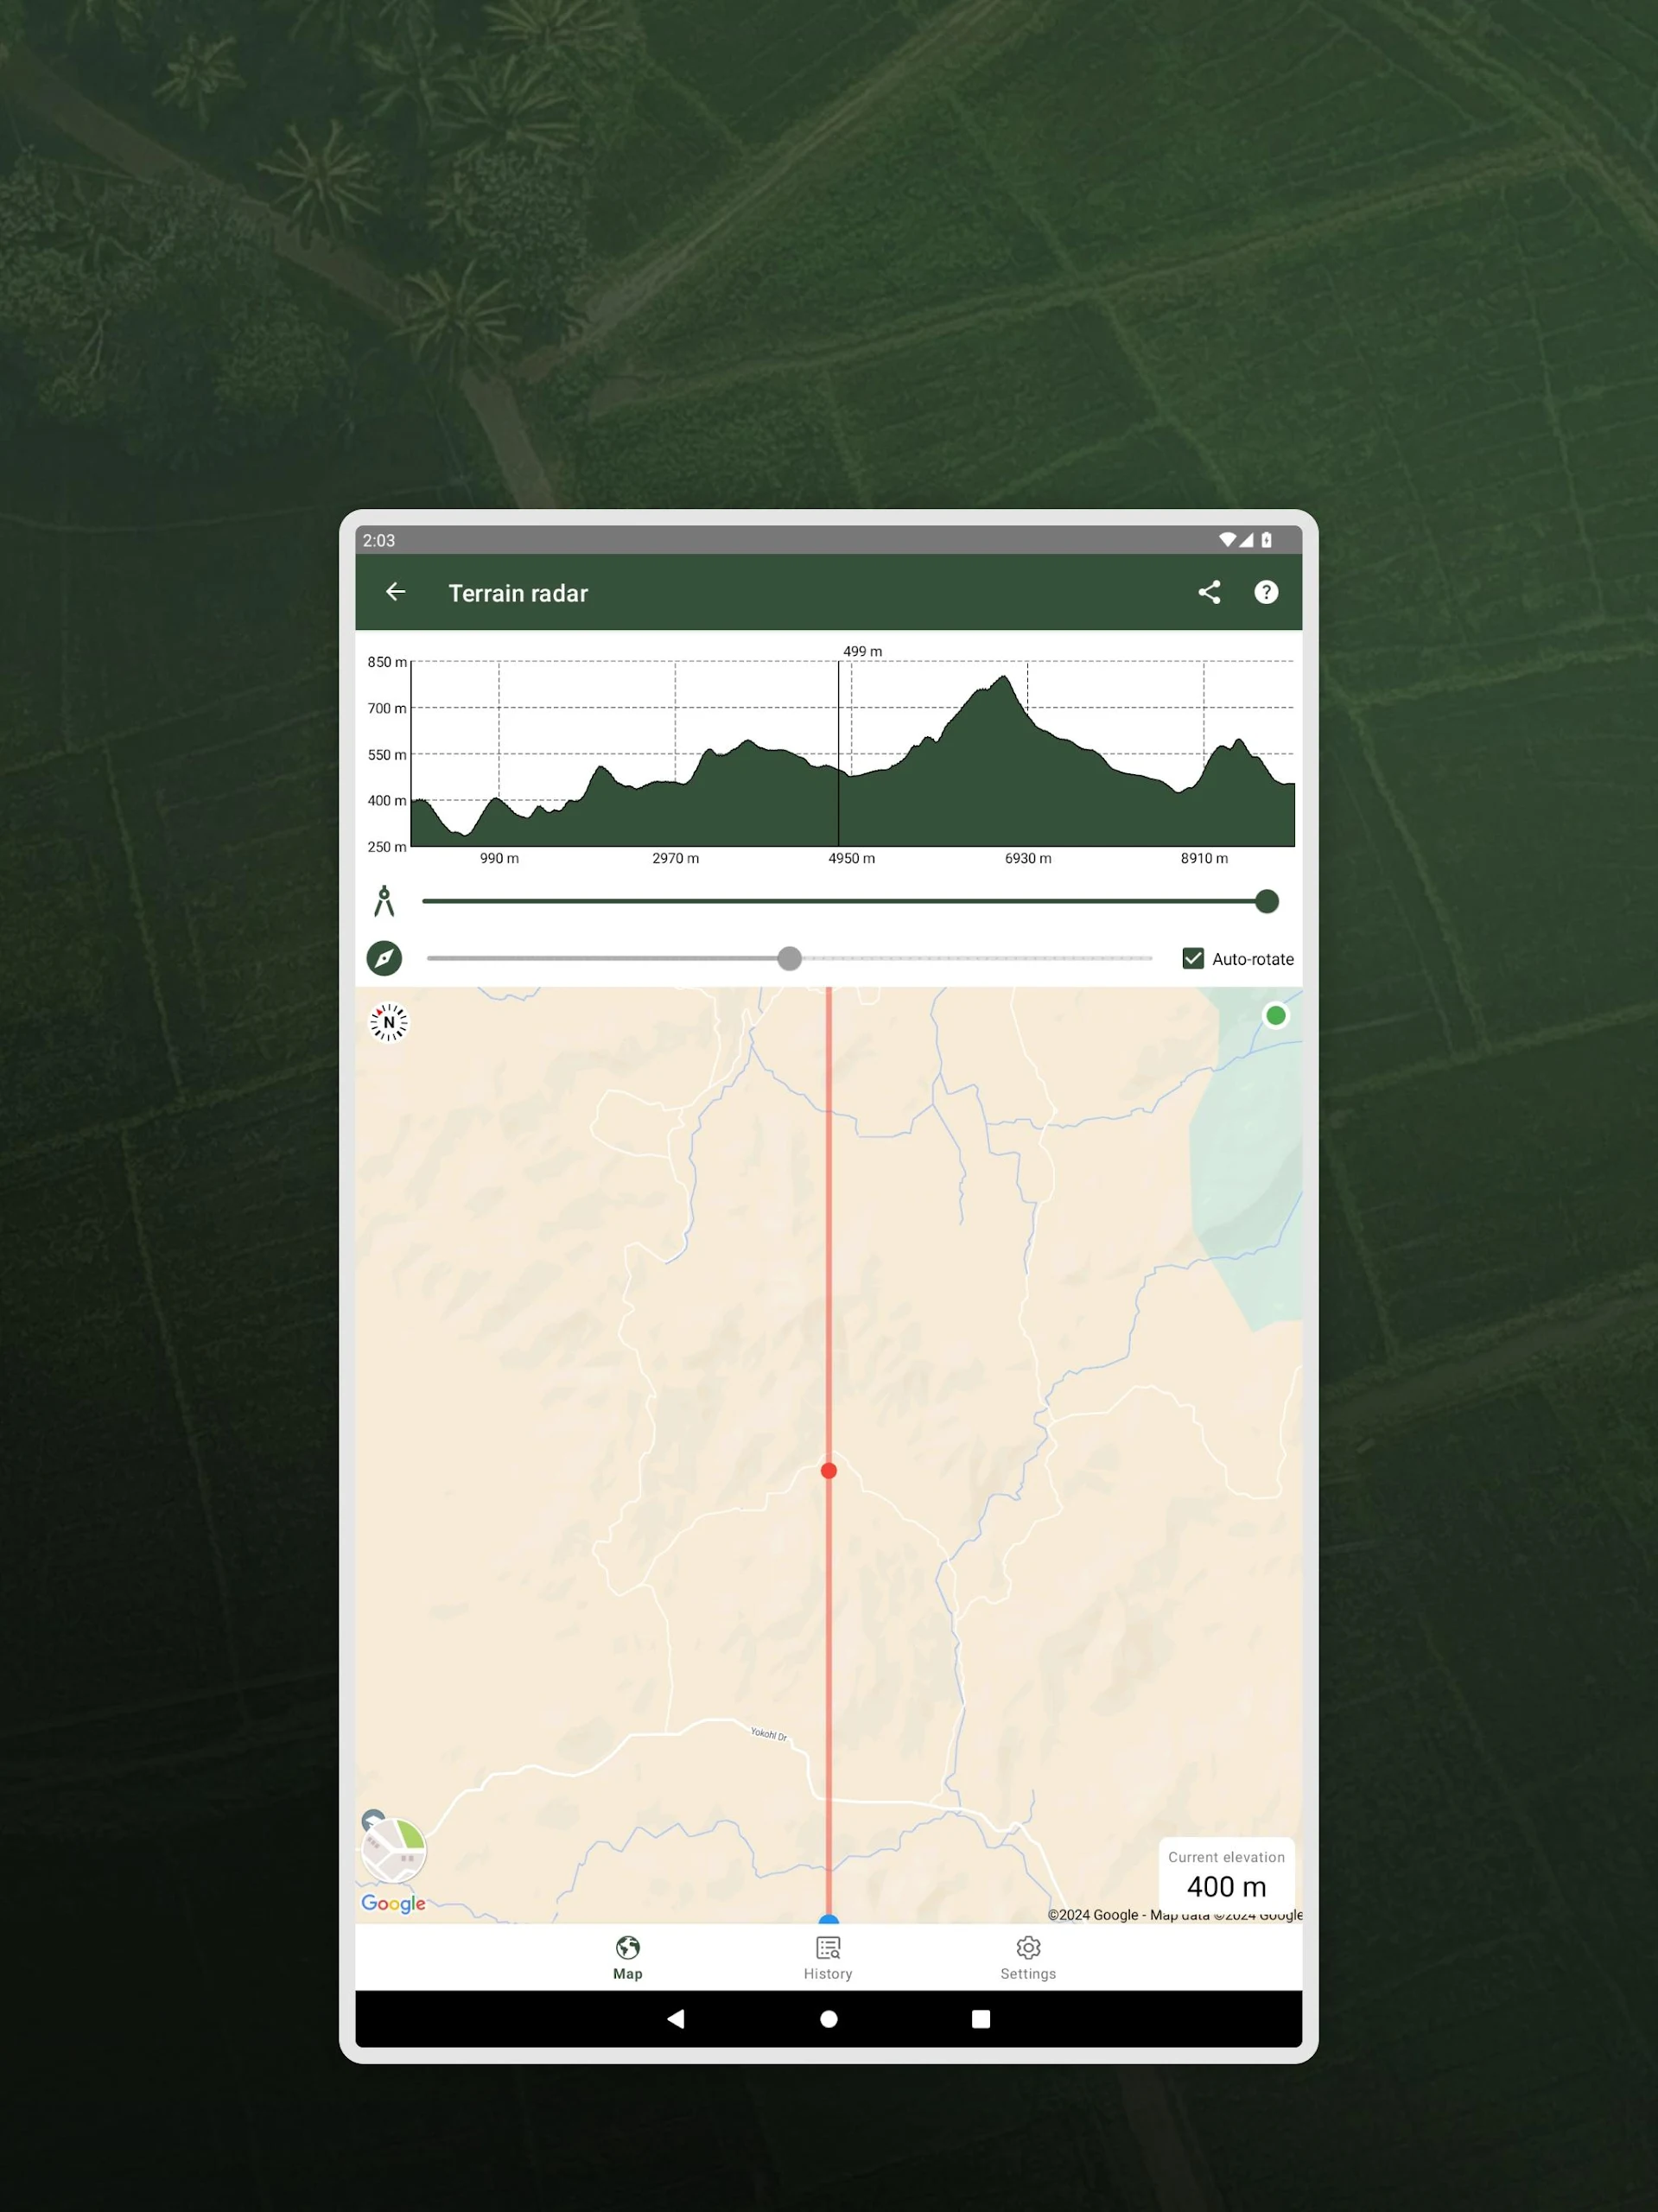Click the 4950 m axis label
This screenshot has width=1658, height=2212.
851,858
